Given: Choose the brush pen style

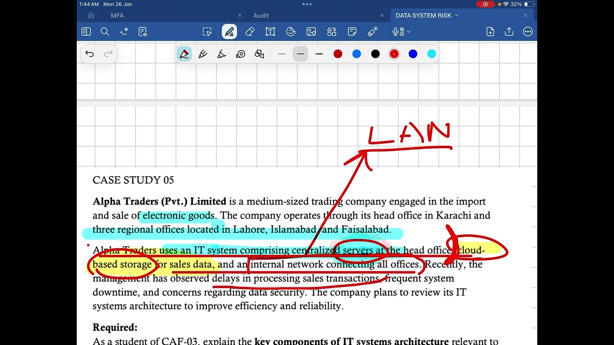Looking at the screenshot, I should [x=222, y=54].
